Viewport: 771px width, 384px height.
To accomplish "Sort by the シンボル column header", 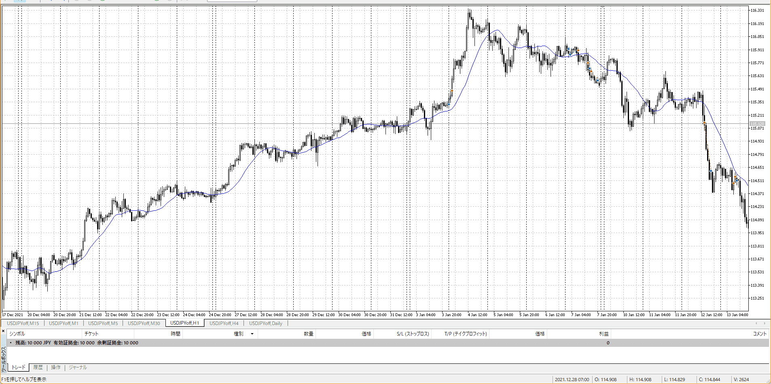I will pyautogui.click(x=17, y=334).
